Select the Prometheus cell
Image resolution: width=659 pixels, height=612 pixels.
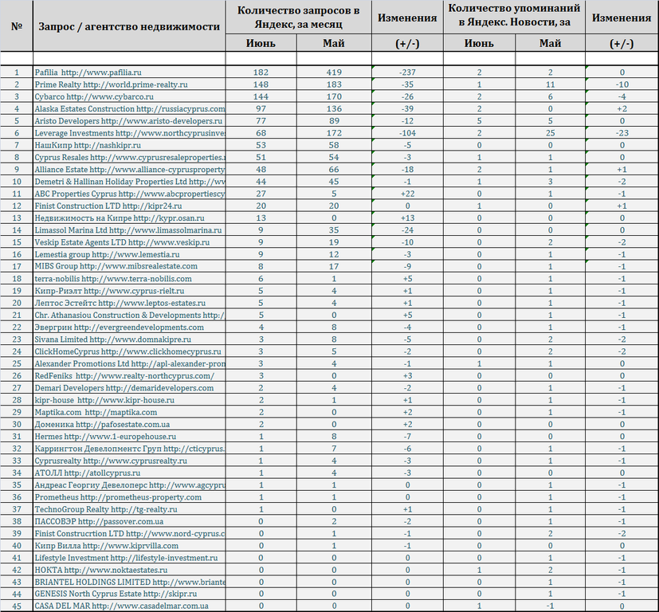(129, 497)
